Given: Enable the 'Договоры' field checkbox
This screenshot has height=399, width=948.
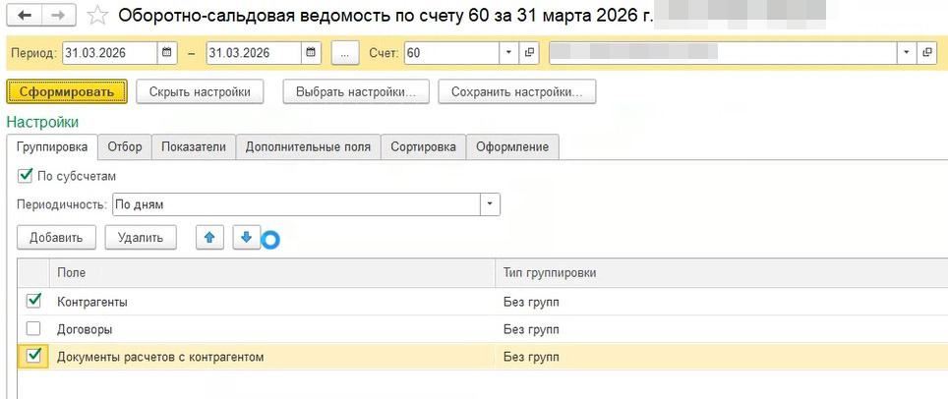Looking at the screenshot, I should click(x=33, y=329).
